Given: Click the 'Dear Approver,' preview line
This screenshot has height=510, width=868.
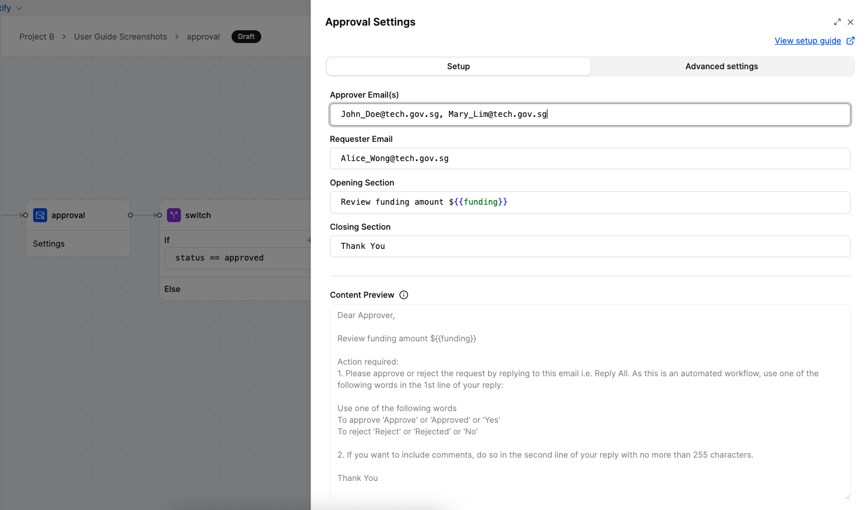Looking at the screenshot, I should [366, 315].
